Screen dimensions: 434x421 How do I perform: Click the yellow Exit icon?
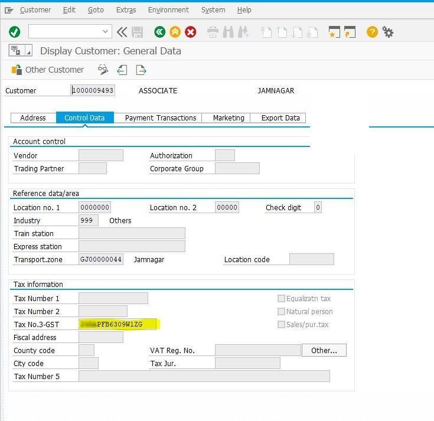(175, 32)
